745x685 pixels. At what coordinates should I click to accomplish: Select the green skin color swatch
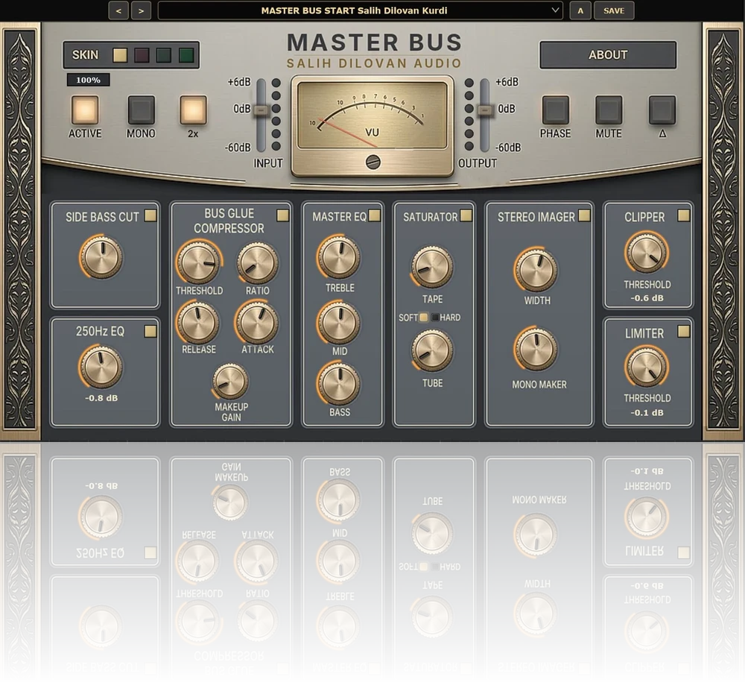186,55
